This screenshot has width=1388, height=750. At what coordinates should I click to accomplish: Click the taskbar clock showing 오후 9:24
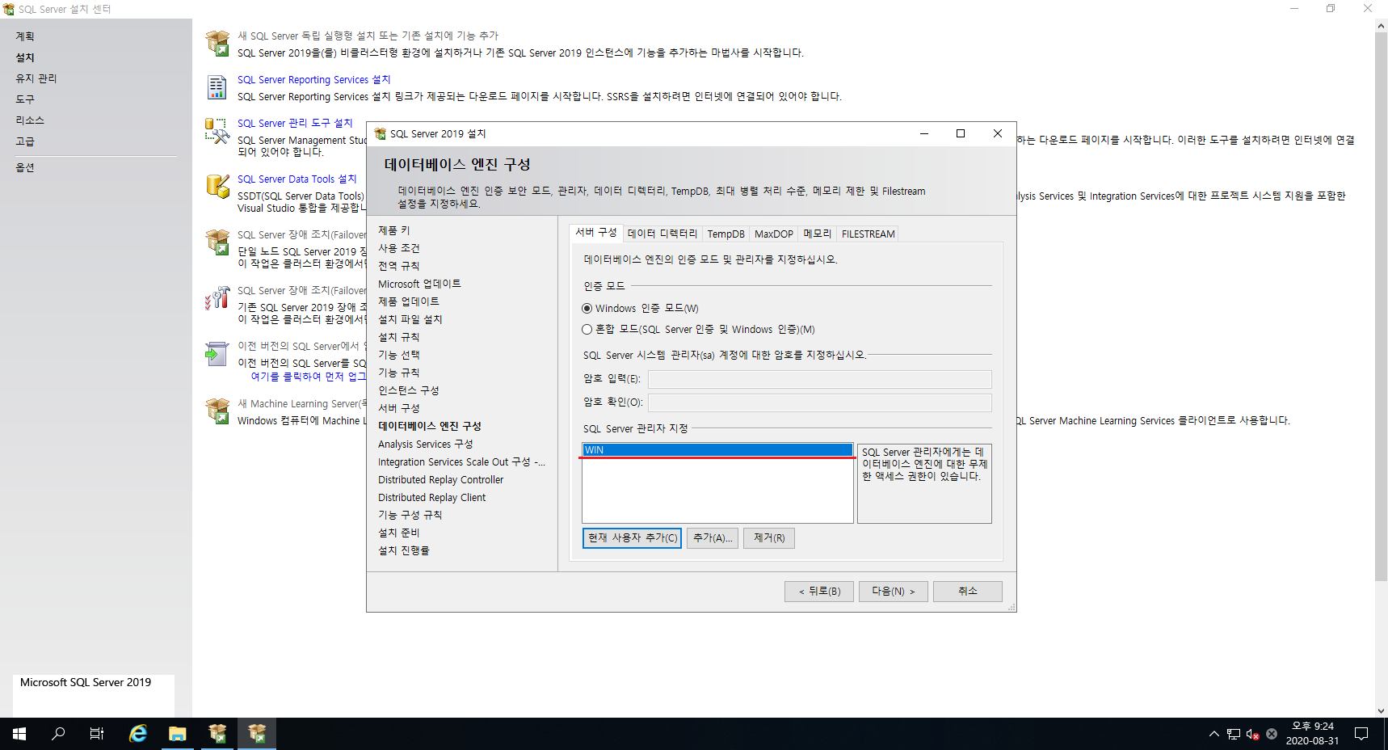1312,734
